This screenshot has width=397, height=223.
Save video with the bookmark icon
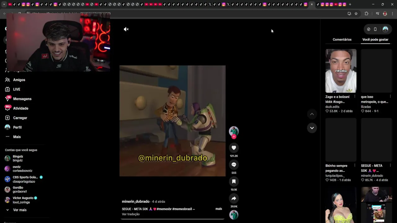point(234,181)
